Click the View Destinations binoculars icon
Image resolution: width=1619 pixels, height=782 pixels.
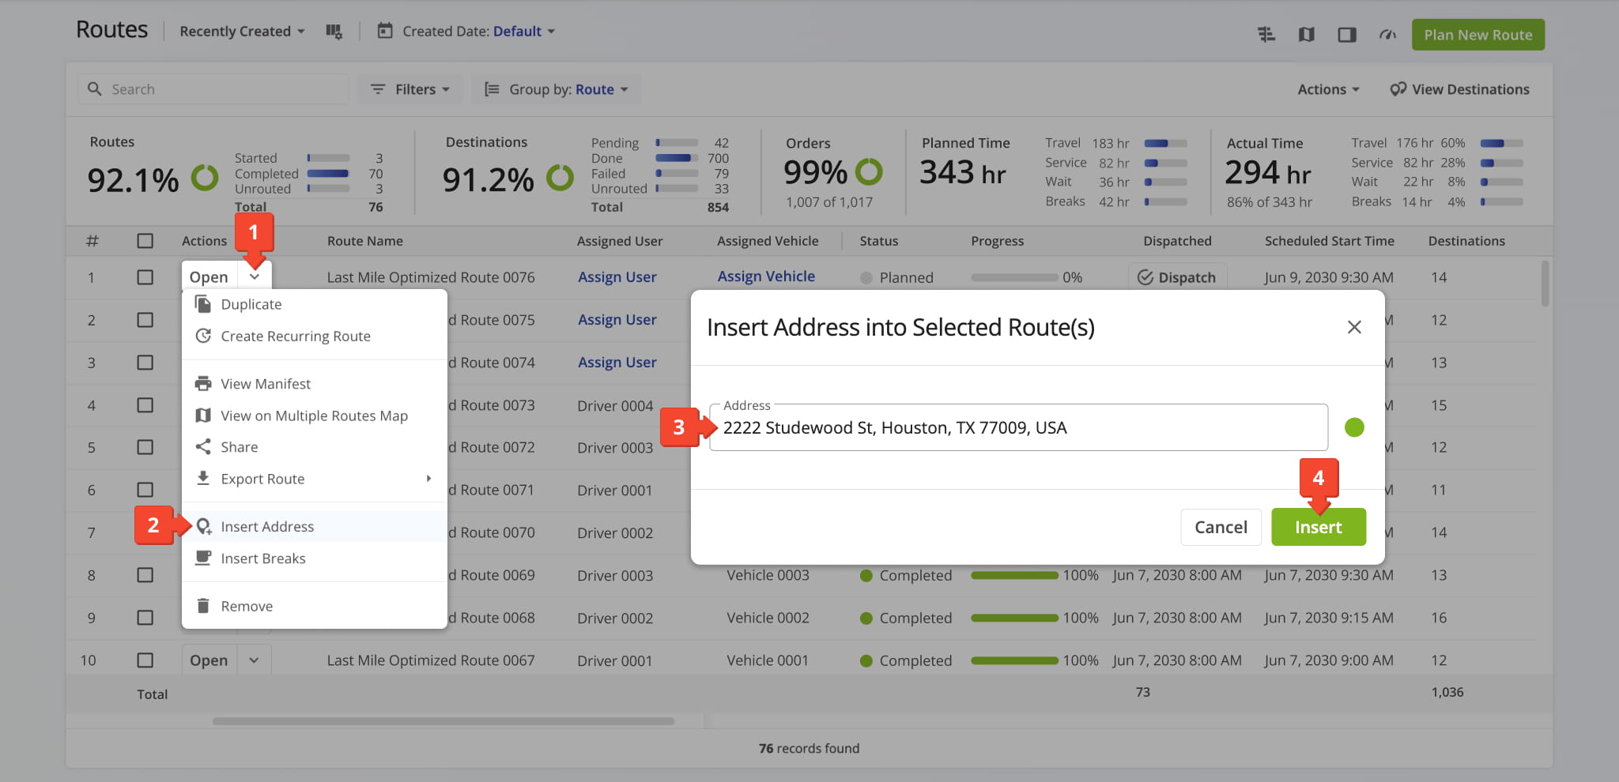1397,88
